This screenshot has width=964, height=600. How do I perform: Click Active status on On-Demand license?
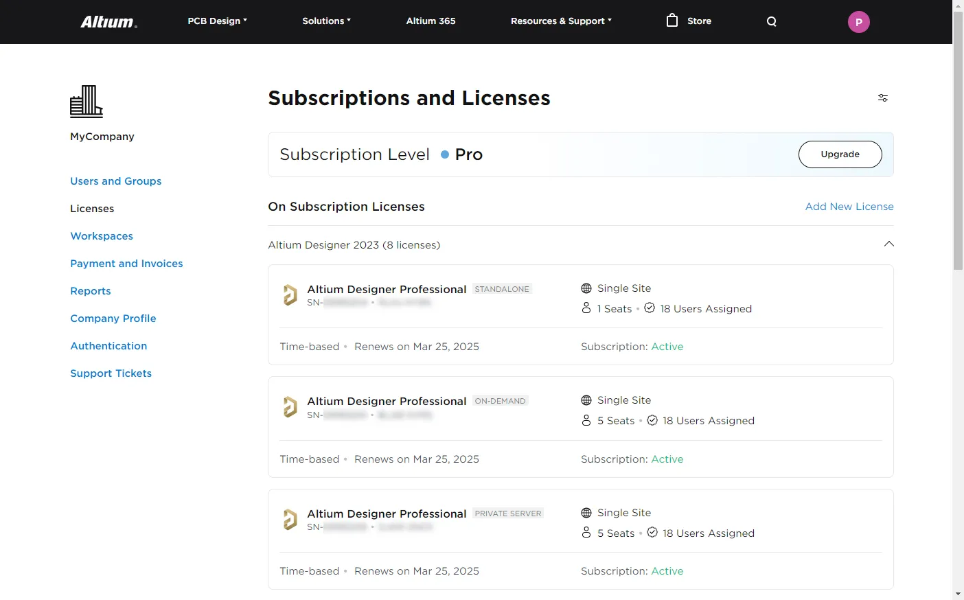point(667,459)
